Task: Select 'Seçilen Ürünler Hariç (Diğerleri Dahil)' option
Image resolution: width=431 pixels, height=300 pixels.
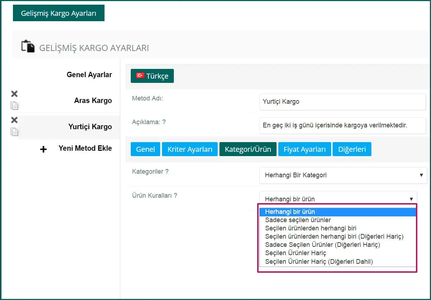Action: [x=319, y=262]
